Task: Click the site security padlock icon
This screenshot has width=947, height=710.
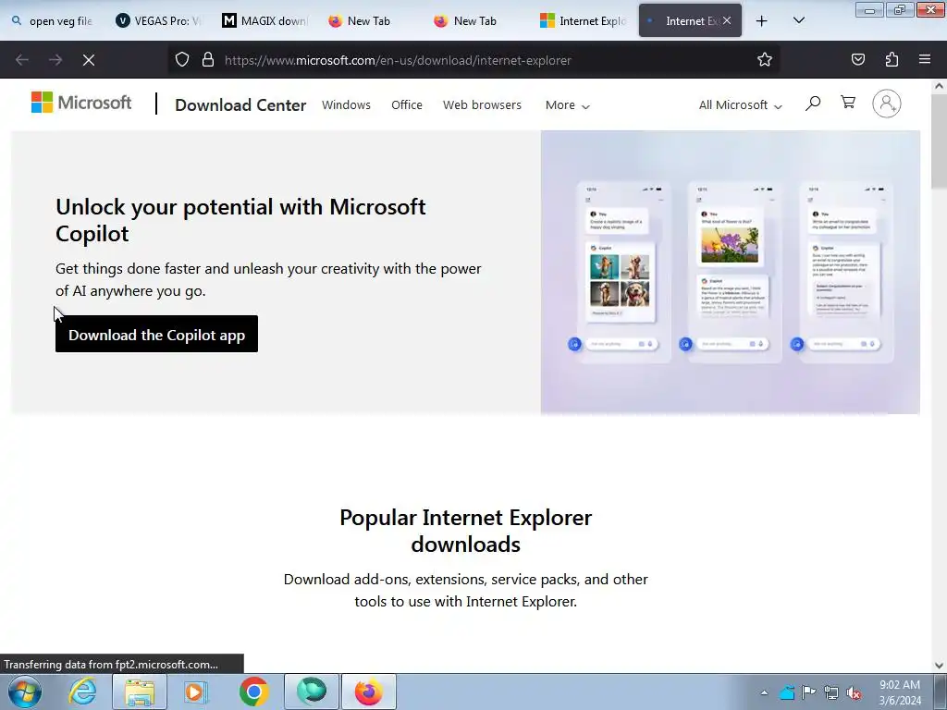Action: click(208, 60)
